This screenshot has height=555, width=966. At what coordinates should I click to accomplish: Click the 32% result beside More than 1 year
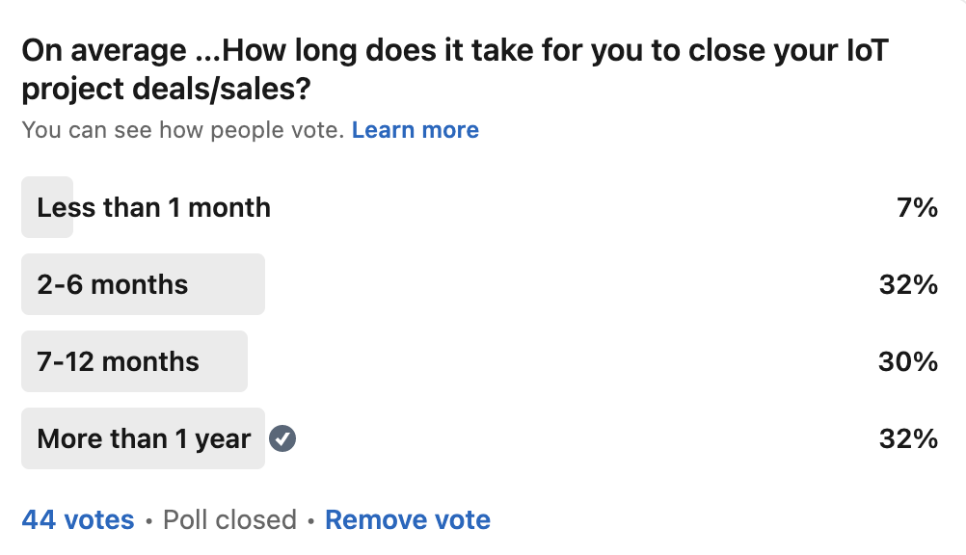click(908, 439)
